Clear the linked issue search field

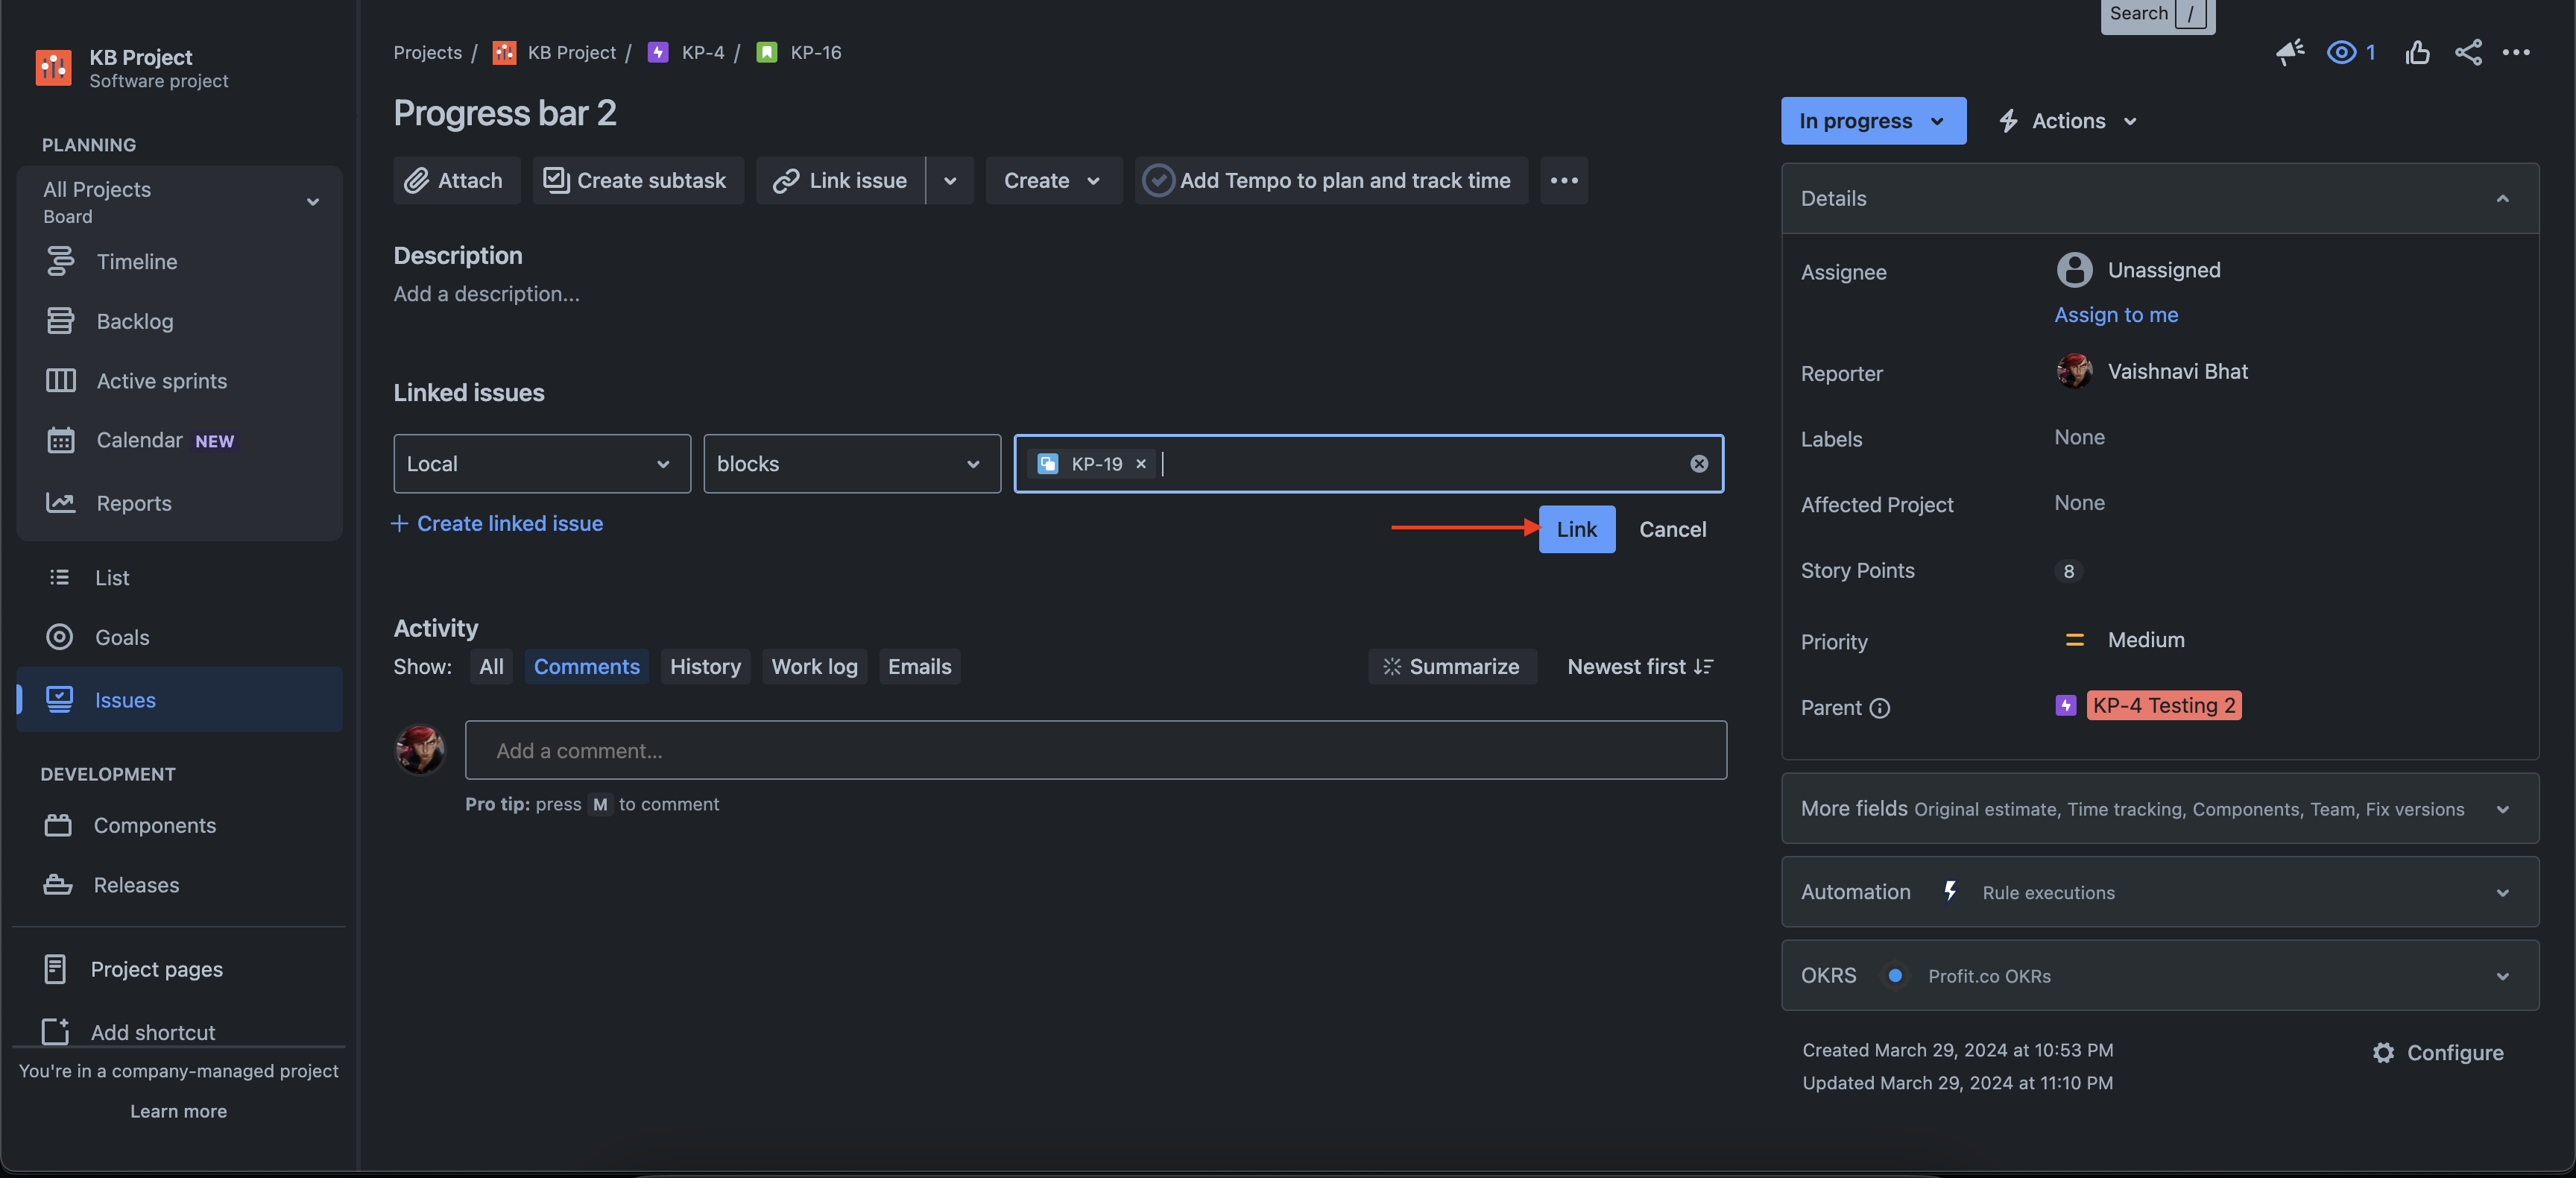pos(1698,464)
